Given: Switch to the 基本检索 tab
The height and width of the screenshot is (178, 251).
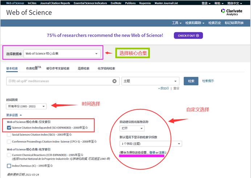Looking at the screenshot, I should [x=12, y=68].
